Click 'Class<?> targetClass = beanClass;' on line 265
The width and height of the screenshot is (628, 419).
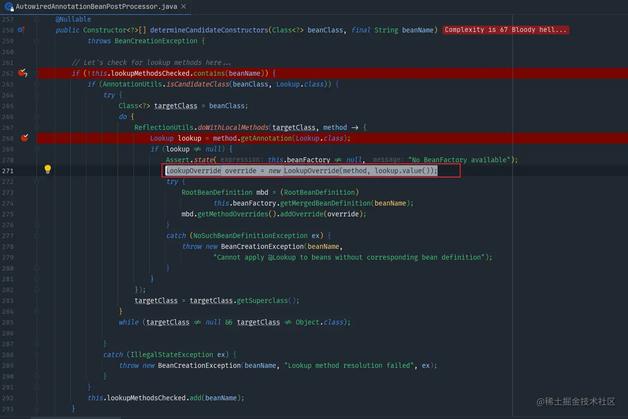point(184,106)
